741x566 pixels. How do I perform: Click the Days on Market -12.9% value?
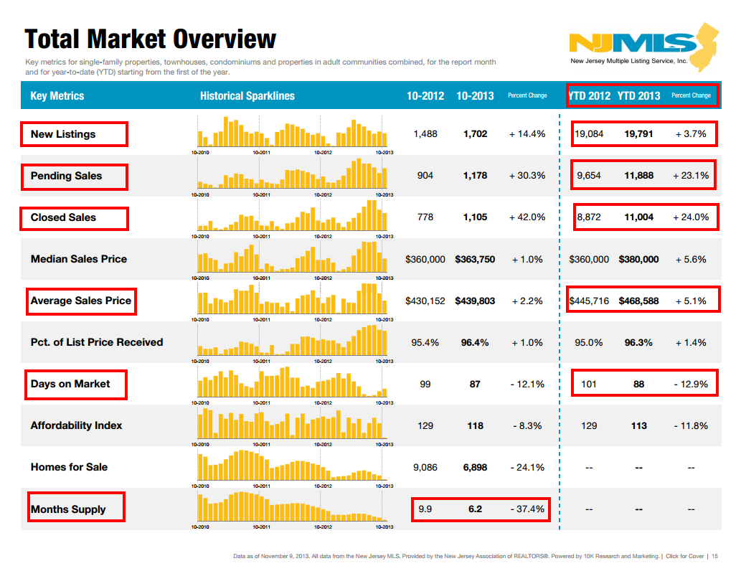click(x=691, y=385)
